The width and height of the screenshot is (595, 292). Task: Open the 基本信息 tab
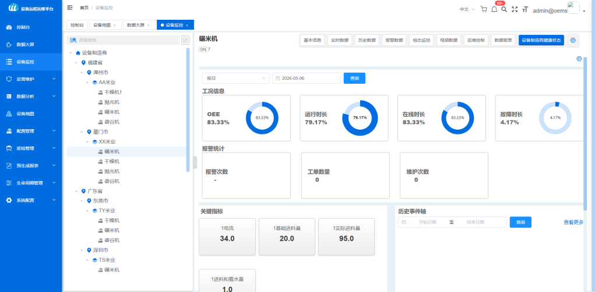[x=313, y=40]
